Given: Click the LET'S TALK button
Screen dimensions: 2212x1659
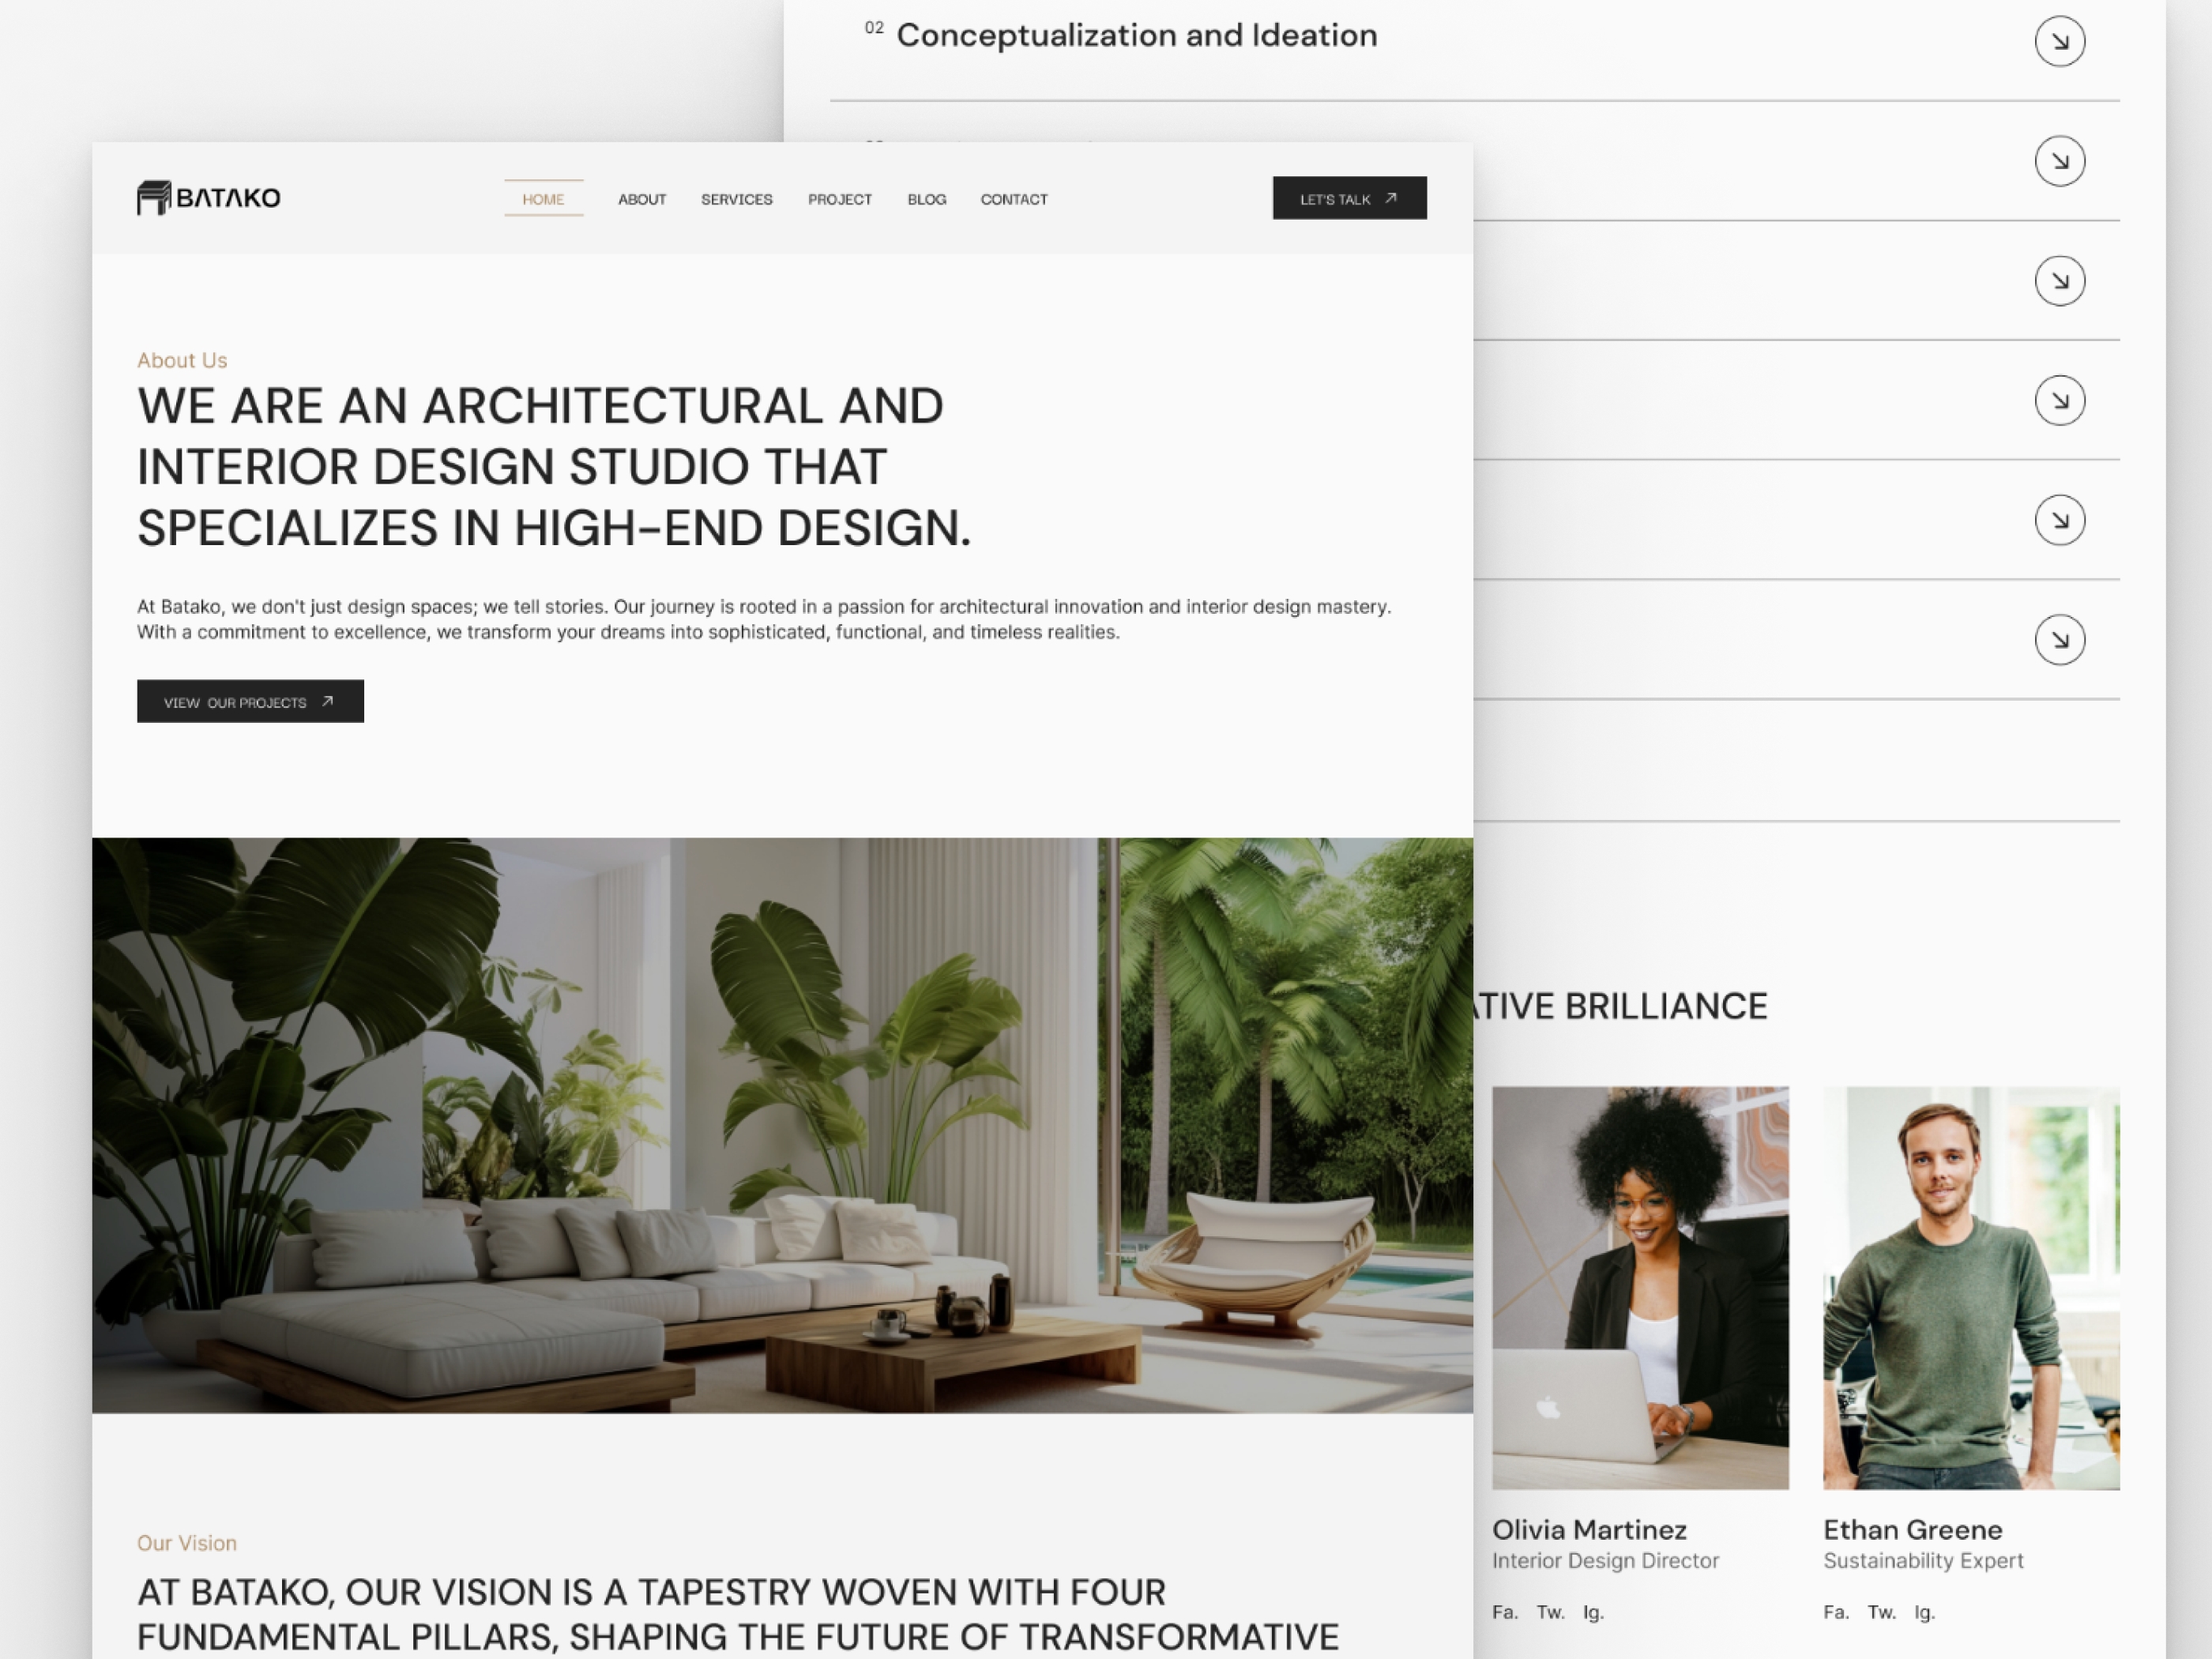Looking at the screenshot, I should [1352, 197].
